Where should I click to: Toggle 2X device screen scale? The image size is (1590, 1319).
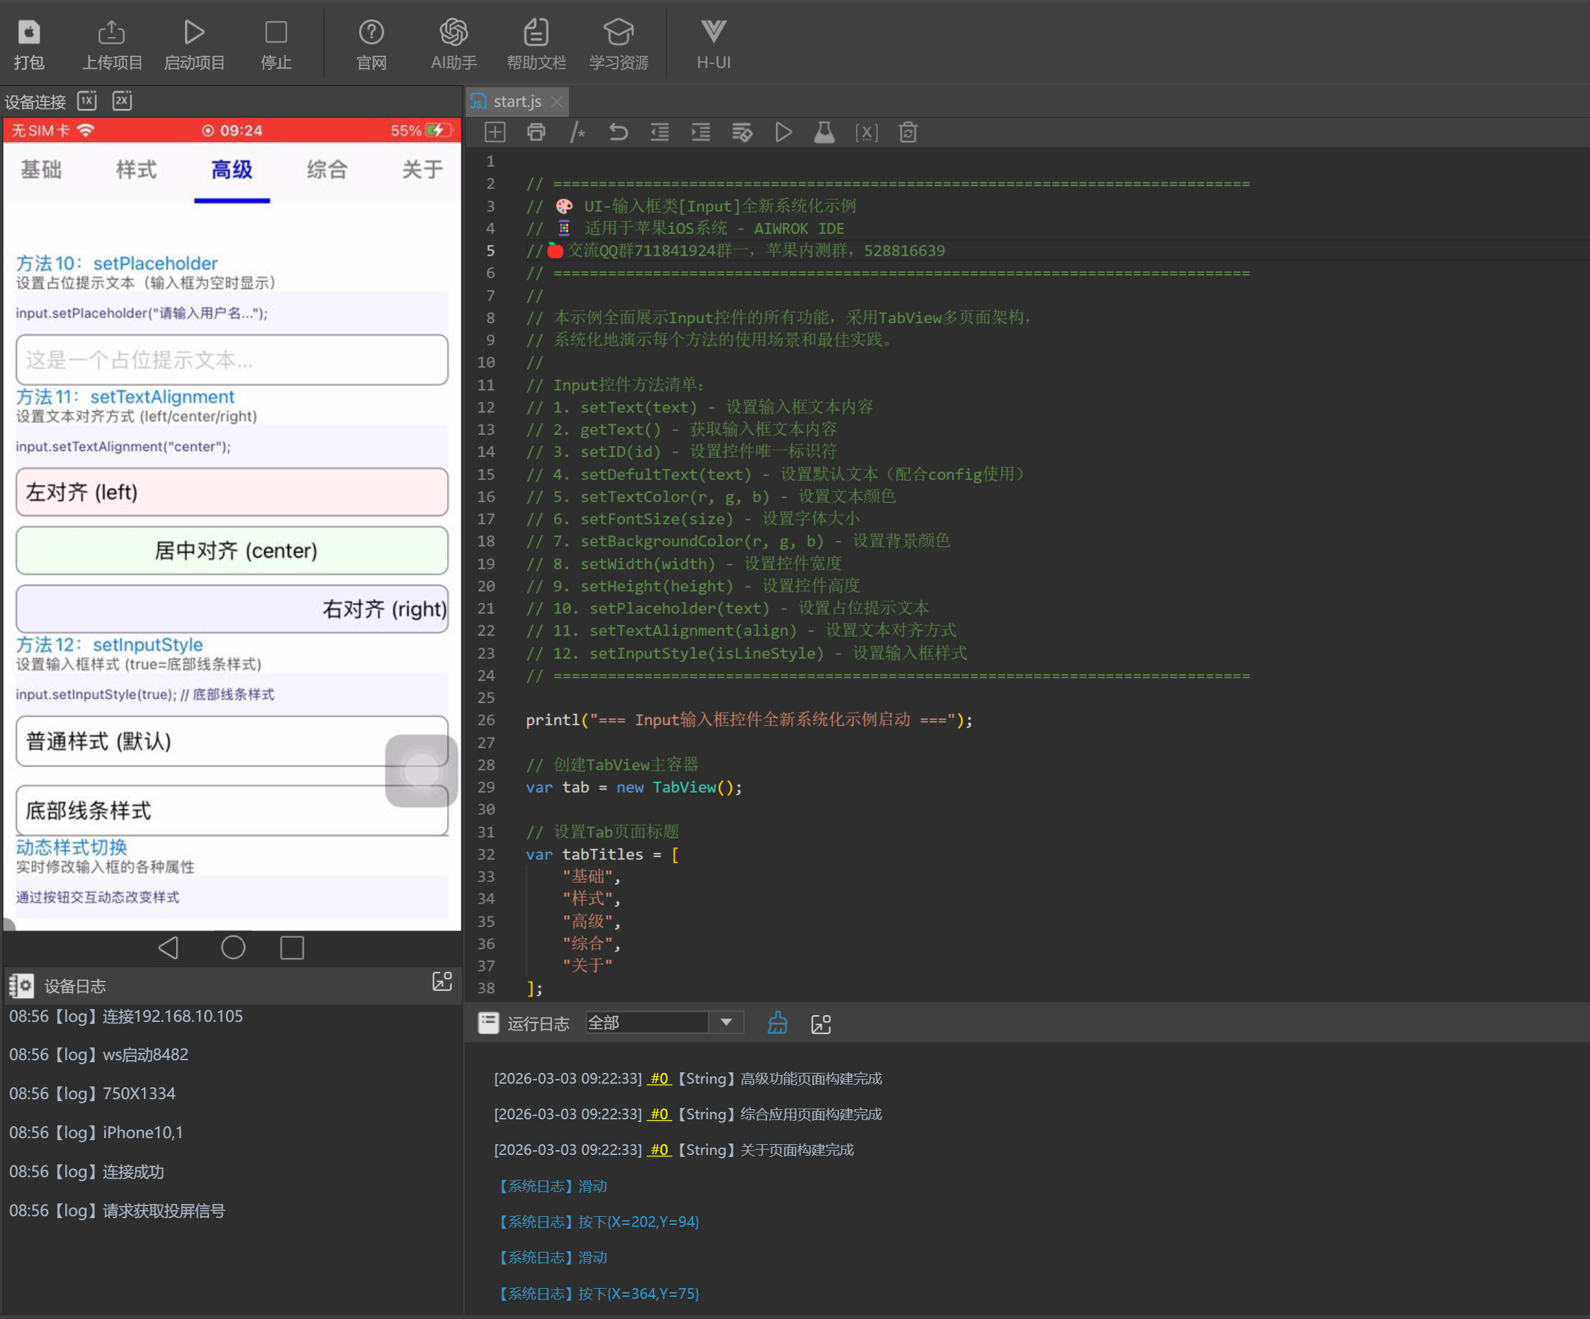tap(122, 101)
